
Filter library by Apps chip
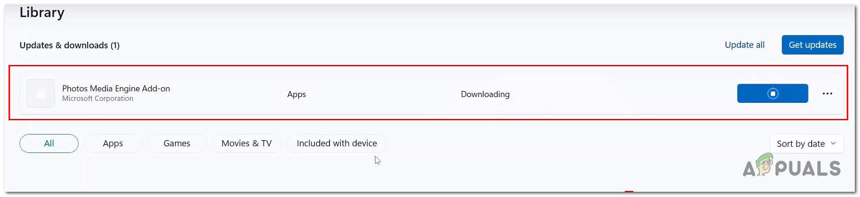click(113, 143)
